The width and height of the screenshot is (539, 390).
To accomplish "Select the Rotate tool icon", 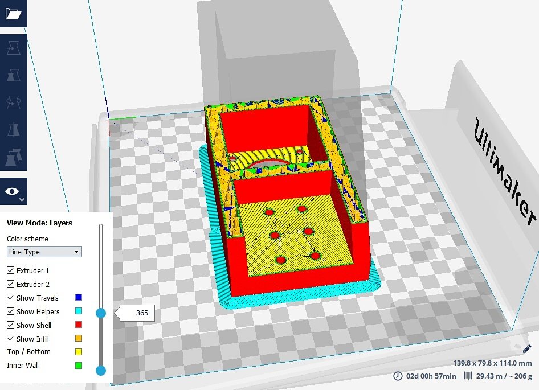I will (14, 102).
